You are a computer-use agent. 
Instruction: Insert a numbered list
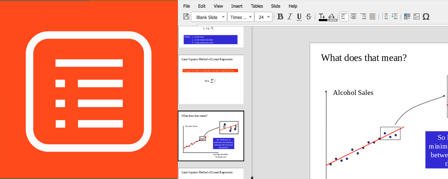[395, 17]
